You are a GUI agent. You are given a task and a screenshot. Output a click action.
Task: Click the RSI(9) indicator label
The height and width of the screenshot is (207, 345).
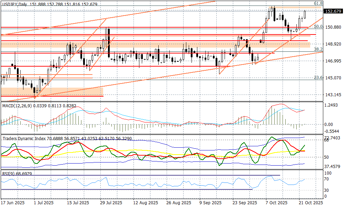8,174
